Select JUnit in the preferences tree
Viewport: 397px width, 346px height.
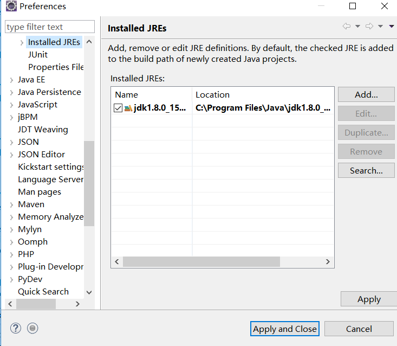coord(38,54)
